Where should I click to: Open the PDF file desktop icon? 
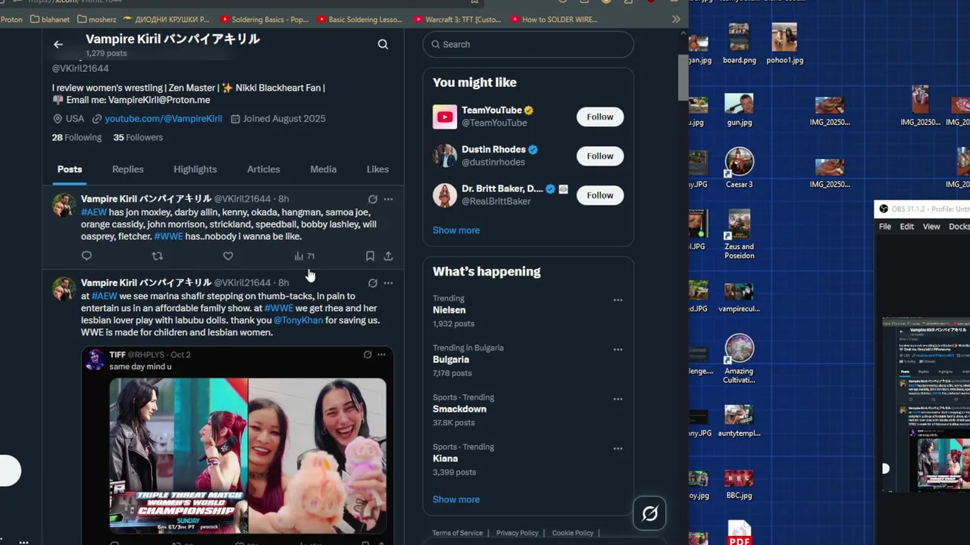739,533
